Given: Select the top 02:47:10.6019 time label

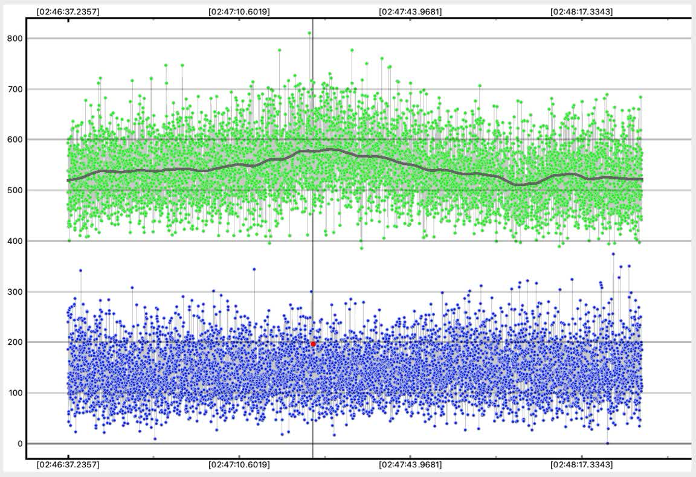Looking at the screenshot, I should tap(239, 11).
